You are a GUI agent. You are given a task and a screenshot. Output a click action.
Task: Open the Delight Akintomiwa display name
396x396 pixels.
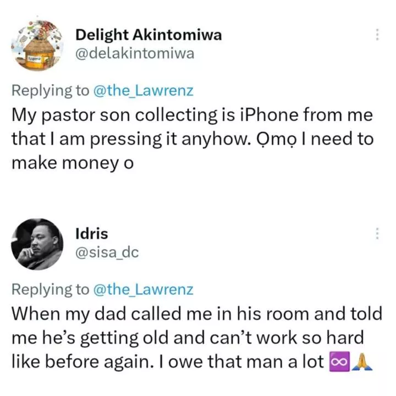[x=148, y=35]
